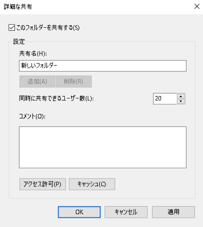Click the user count field showing 20
Screen dimensions: 203x227
164,99
